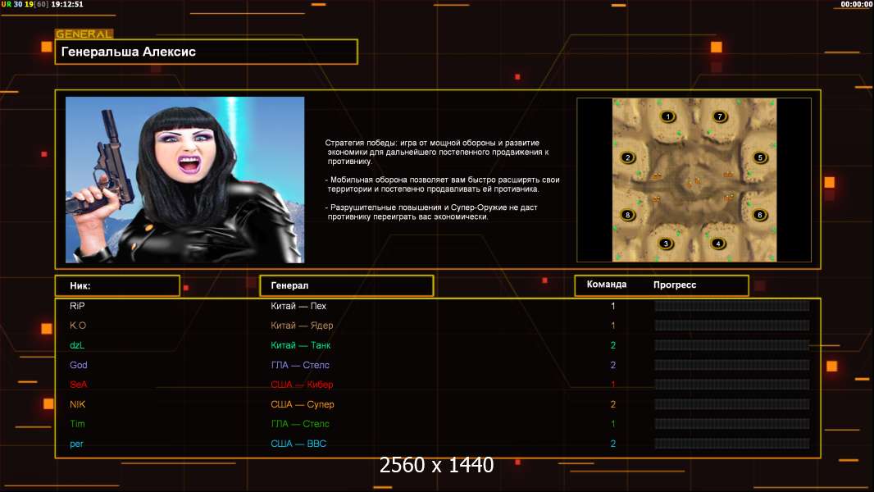Select start position 1 on the map

(667, 116)
